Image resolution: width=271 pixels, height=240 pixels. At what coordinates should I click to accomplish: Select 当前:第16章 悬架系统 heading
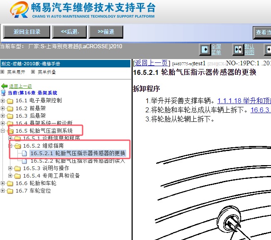[32, 93]
